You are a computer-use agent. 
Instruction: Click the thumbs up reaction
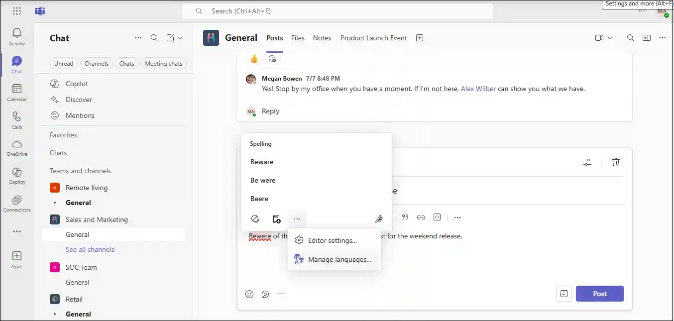tap(254, 59)
